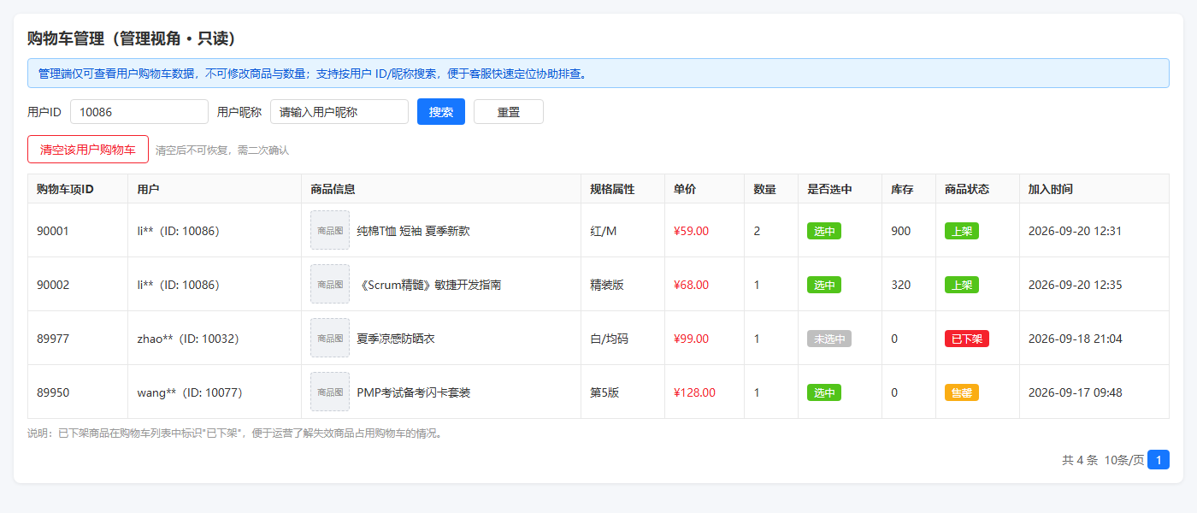The image size is (1197, 513).
Task: Click spec 白/均码
Action: 609,339
